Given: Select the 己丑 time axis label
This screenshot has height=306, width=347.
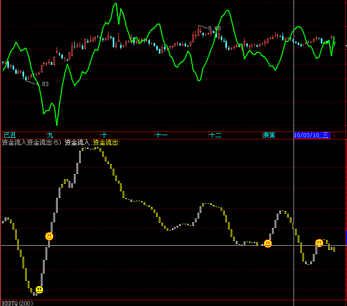Looking at the screenshot, I should (10, 135).
